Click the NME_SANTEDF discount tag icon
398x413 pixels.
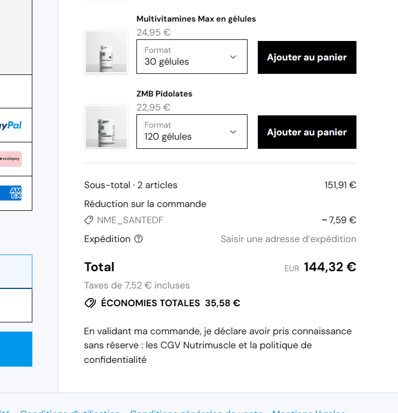coord(89,220)
